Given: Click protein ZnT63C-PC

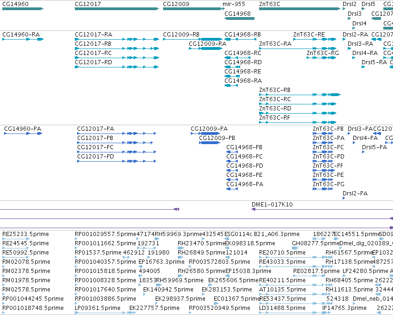Looking at the screenshot, I should (328, 147).
